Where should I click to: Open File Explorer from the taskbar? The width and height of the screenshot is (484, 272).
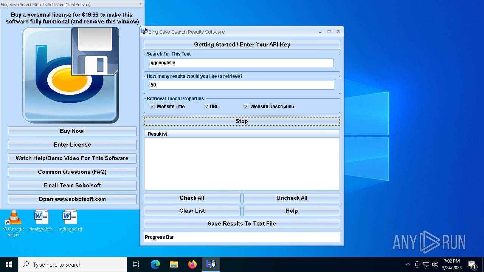pyautogui.click(x=174, y=264)
